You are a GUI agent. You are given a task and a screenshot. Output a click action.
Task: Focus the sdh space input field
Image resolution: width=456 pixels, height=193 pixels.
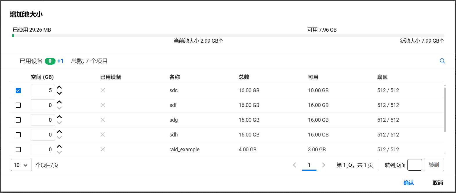point(43,135)
